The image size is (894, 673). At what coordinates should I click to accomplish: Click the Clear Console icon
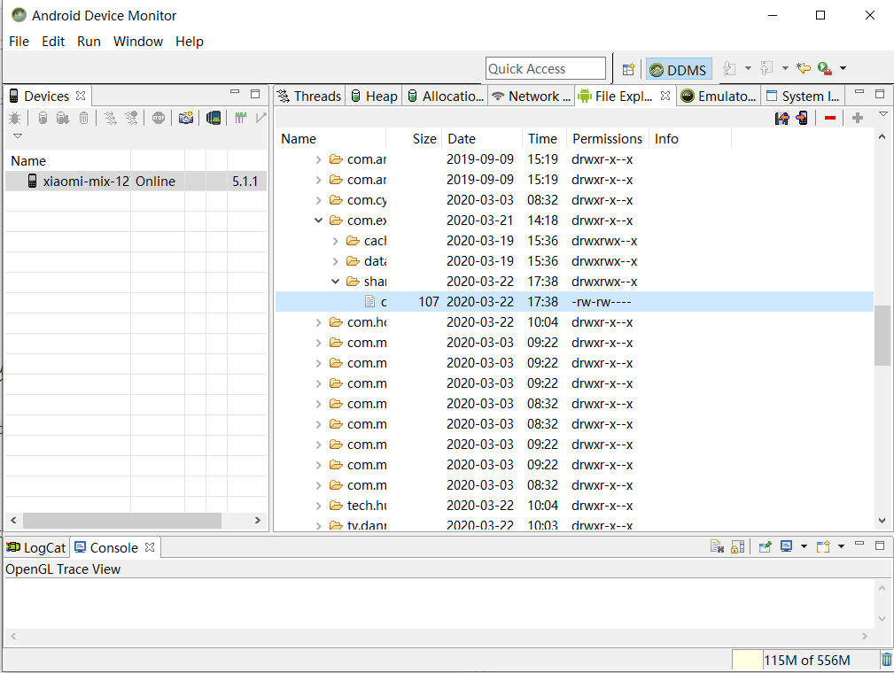717,546
